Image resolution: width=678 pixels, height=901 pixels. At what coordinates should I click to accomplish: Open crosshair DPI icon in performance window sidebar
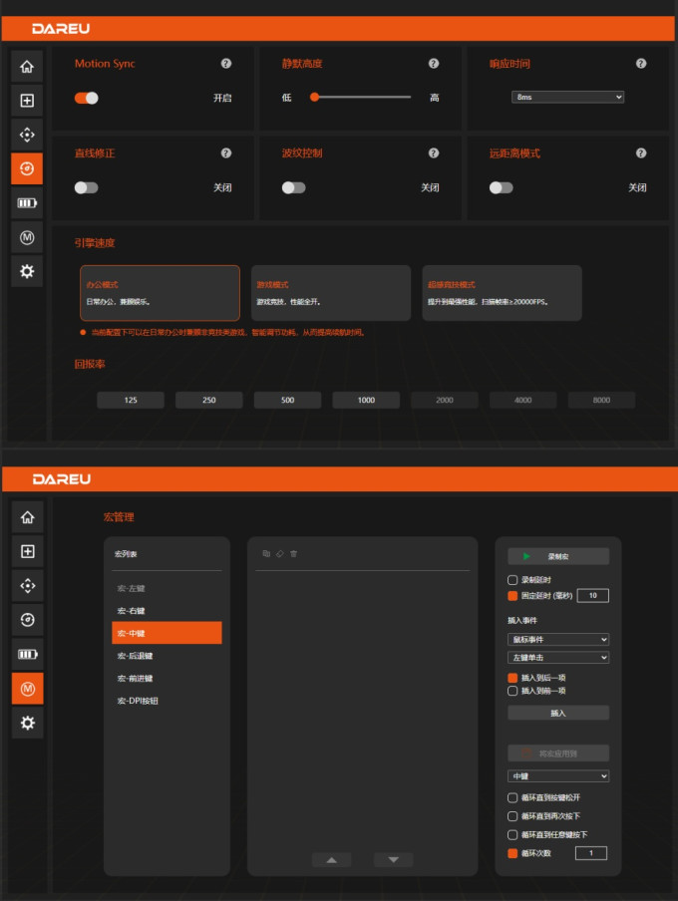(27, 135)
